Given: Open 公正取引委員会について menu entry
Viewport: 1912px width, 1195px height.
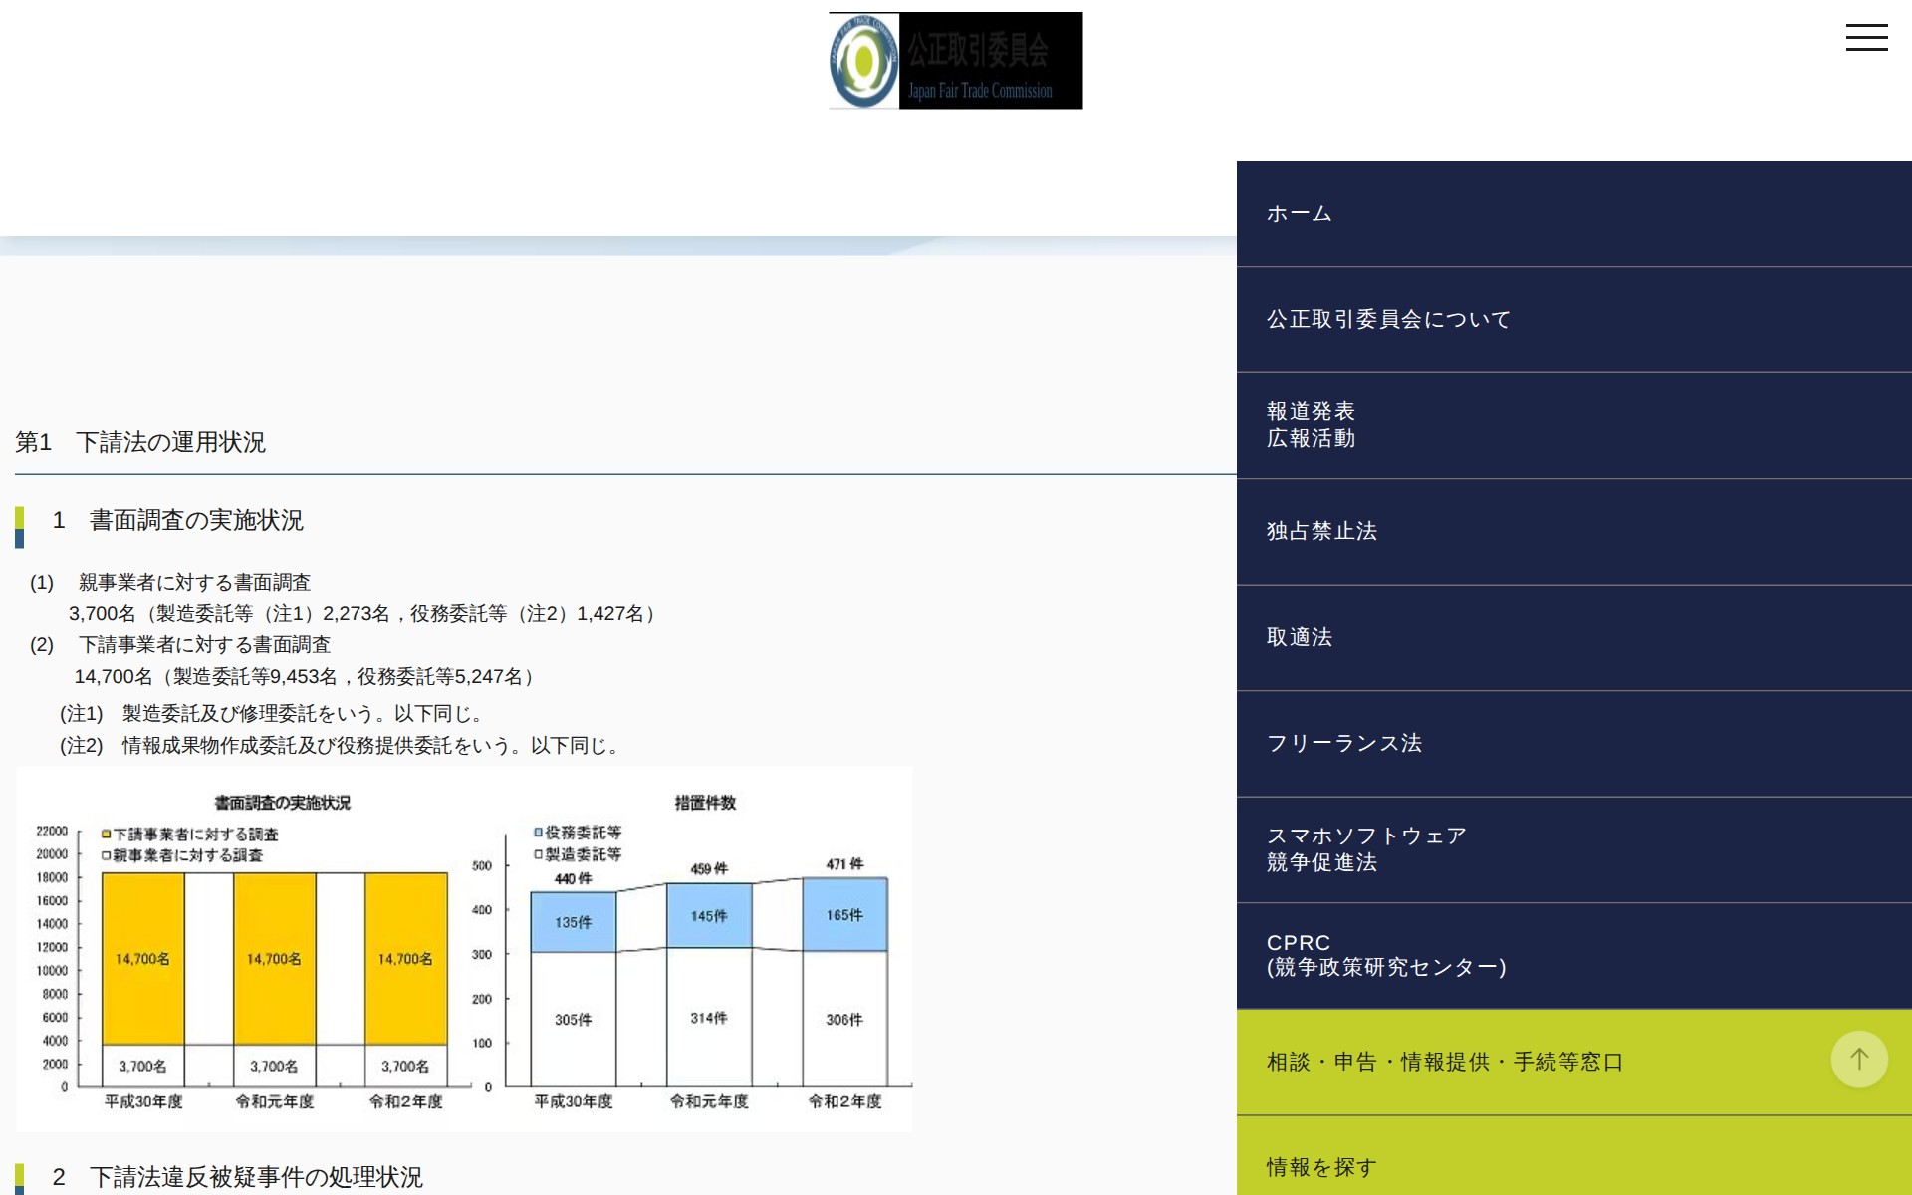Looking at the screenshot, I should click(1388, 320).
